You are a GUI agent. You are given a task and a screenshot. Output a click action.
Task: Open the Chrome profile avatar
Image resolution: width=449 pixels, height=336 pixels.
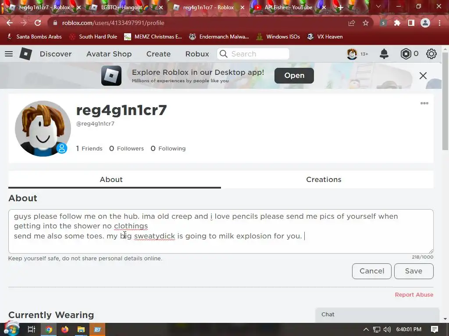[425, 23]
